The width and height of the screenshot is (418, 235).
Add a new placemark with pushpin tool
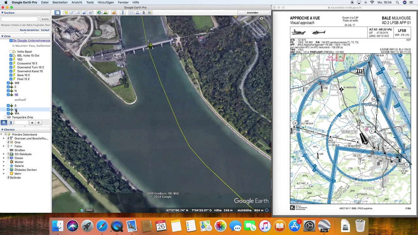[x=66, y=13]
